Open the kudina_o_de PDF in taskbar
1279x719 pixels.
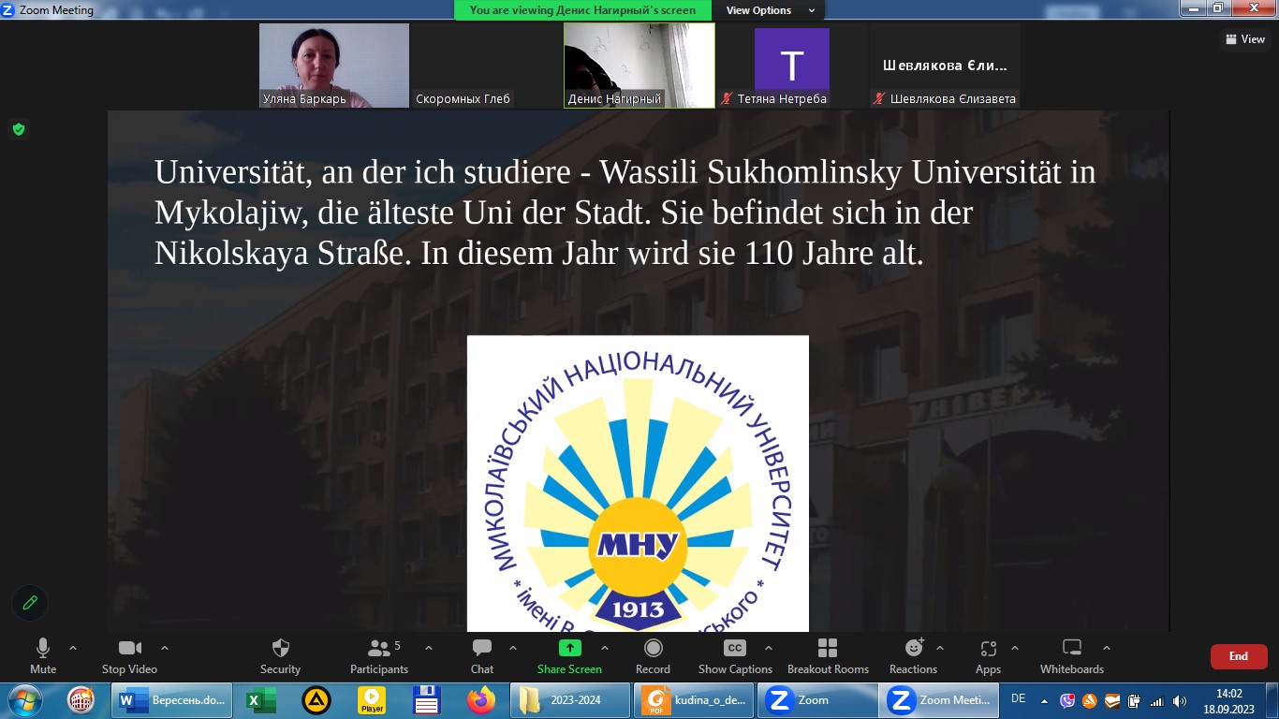[694, 700]
